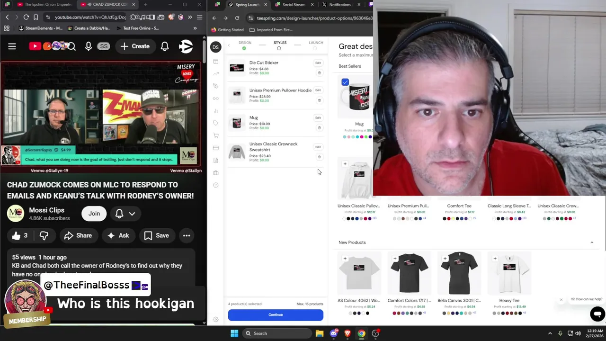Image resolution: width=606 pixels, height=341 pixels.
Task: Edit the Die Cut Sticker product
Action: [x=318, y=63]
